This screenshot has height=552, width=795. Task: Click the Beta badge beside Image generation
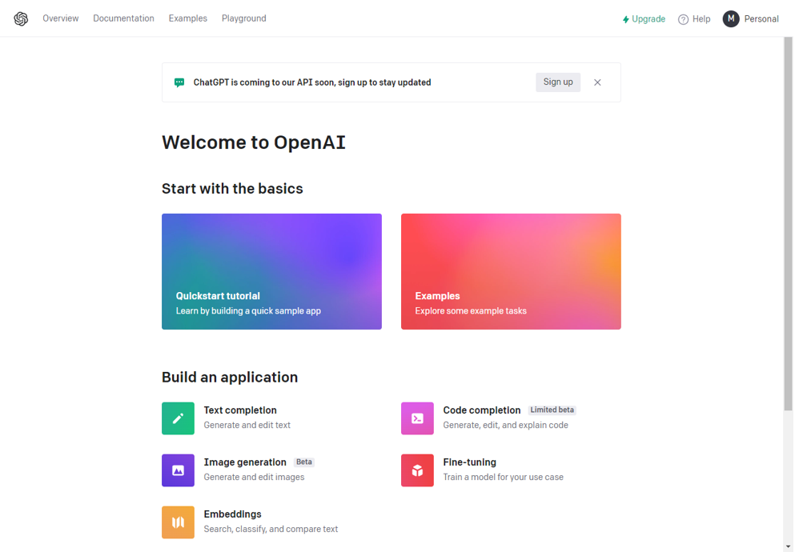[303, 462]
